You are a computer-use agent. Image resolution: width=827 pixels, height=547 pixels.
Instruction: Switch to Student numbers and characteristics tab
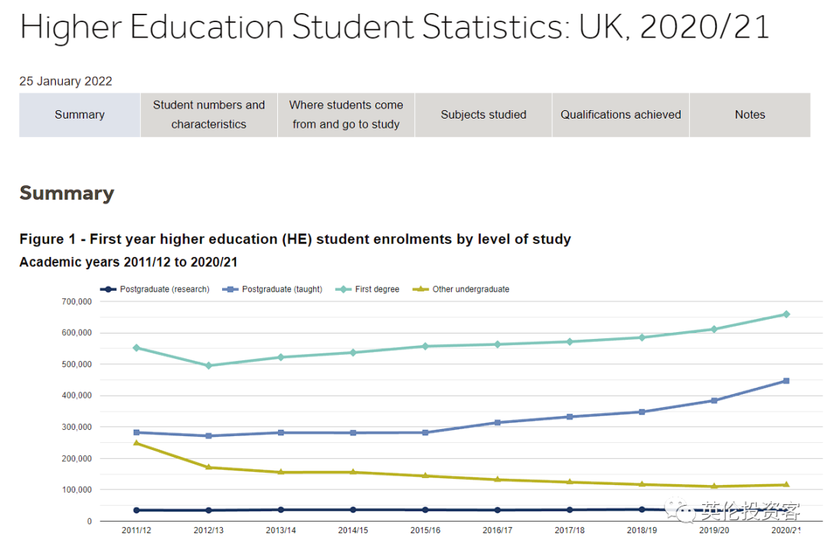click(x=209, y=115)
